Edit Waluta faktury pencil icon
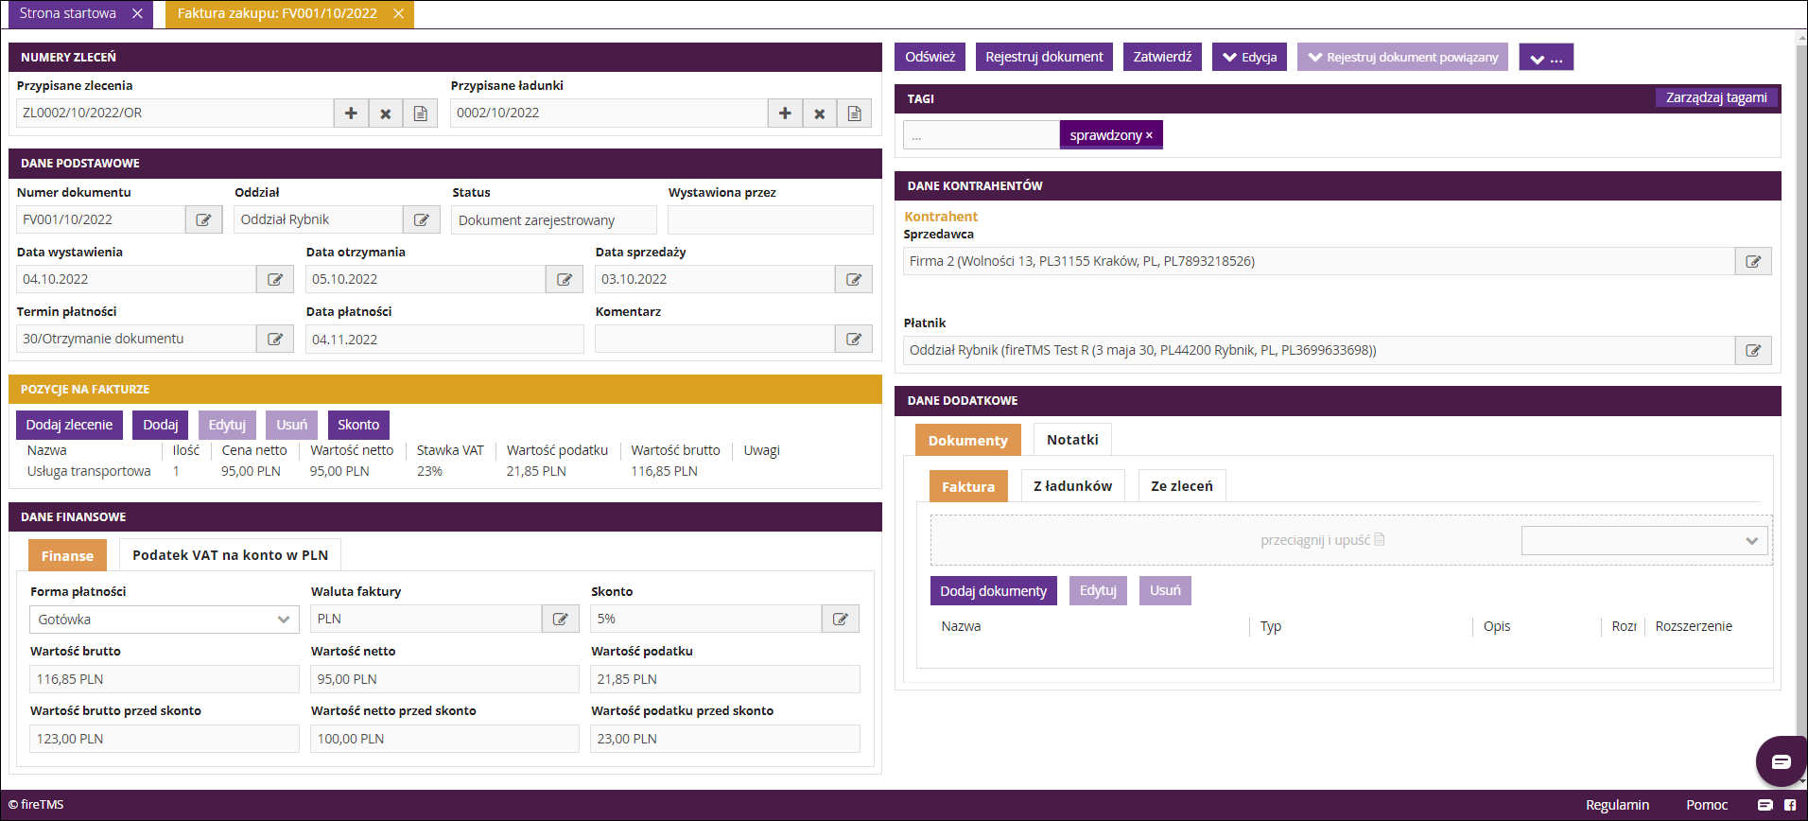 point(560,620)
